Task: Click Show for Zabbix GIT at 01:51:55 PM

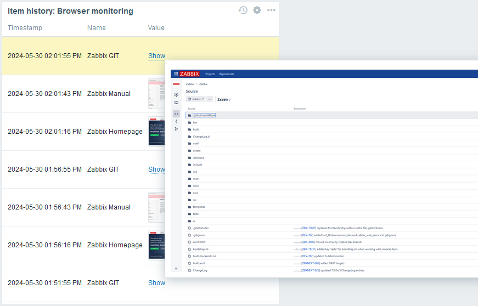Action: [x=157, y=283]
